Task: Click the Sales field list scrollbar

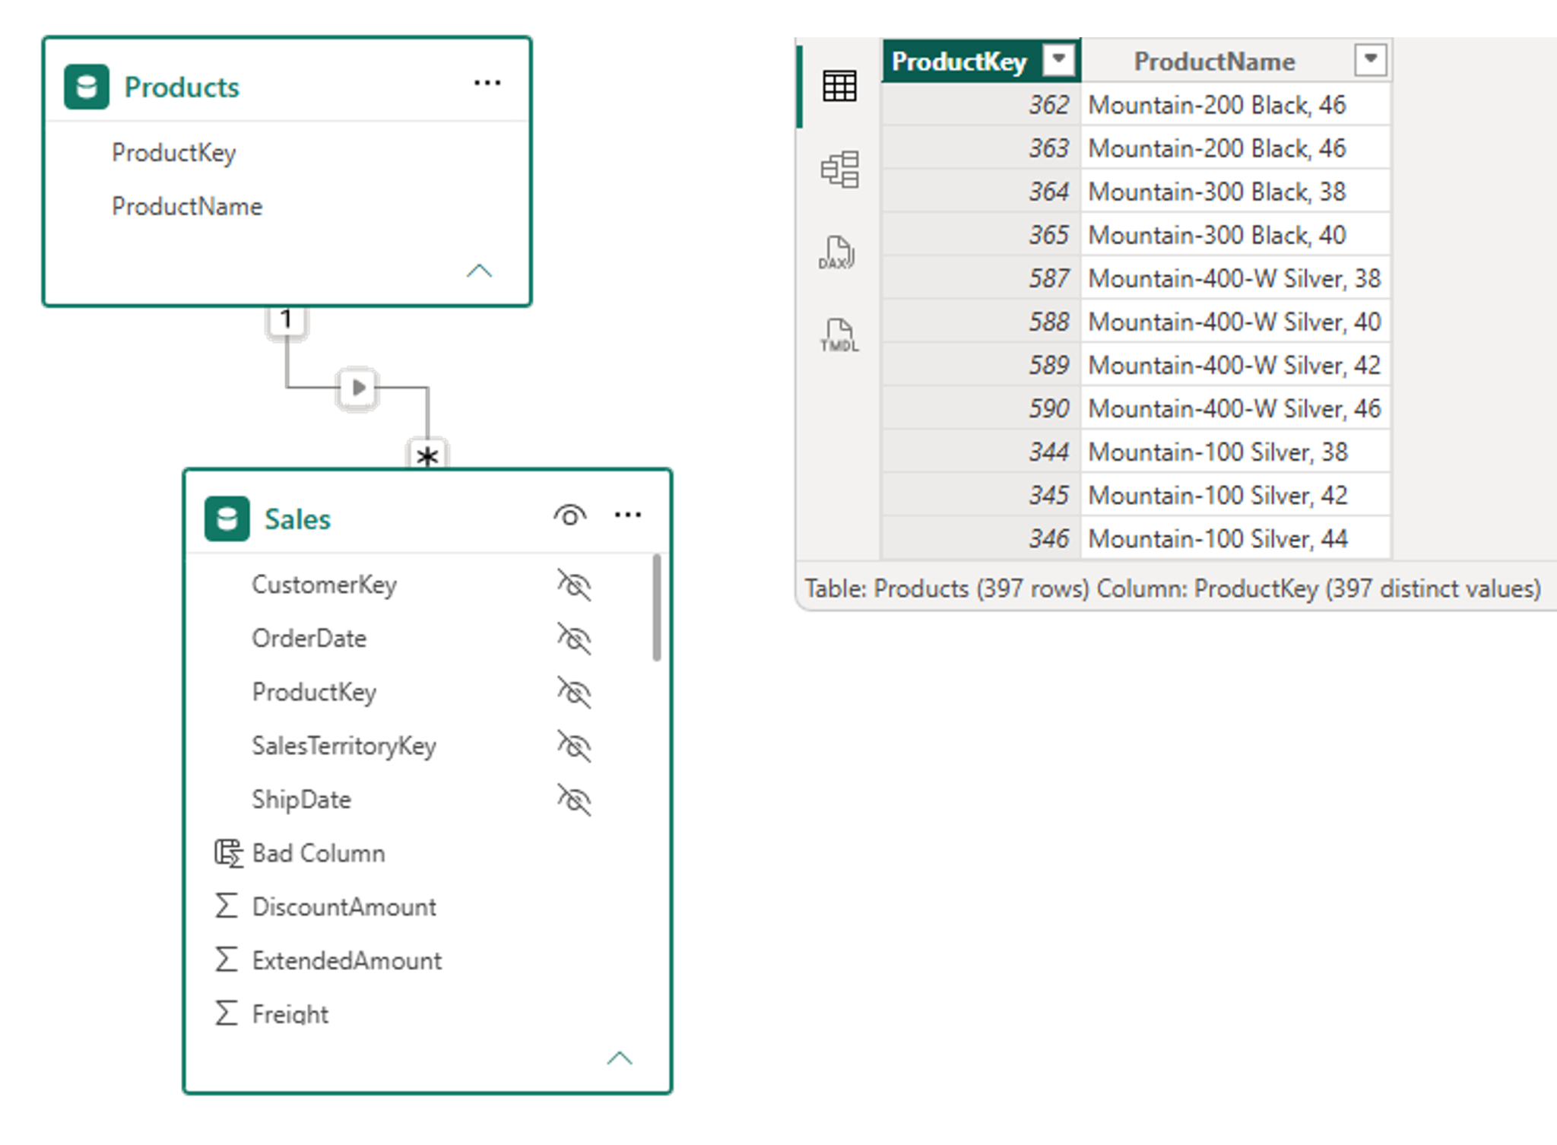Action: tap(656, 607)
